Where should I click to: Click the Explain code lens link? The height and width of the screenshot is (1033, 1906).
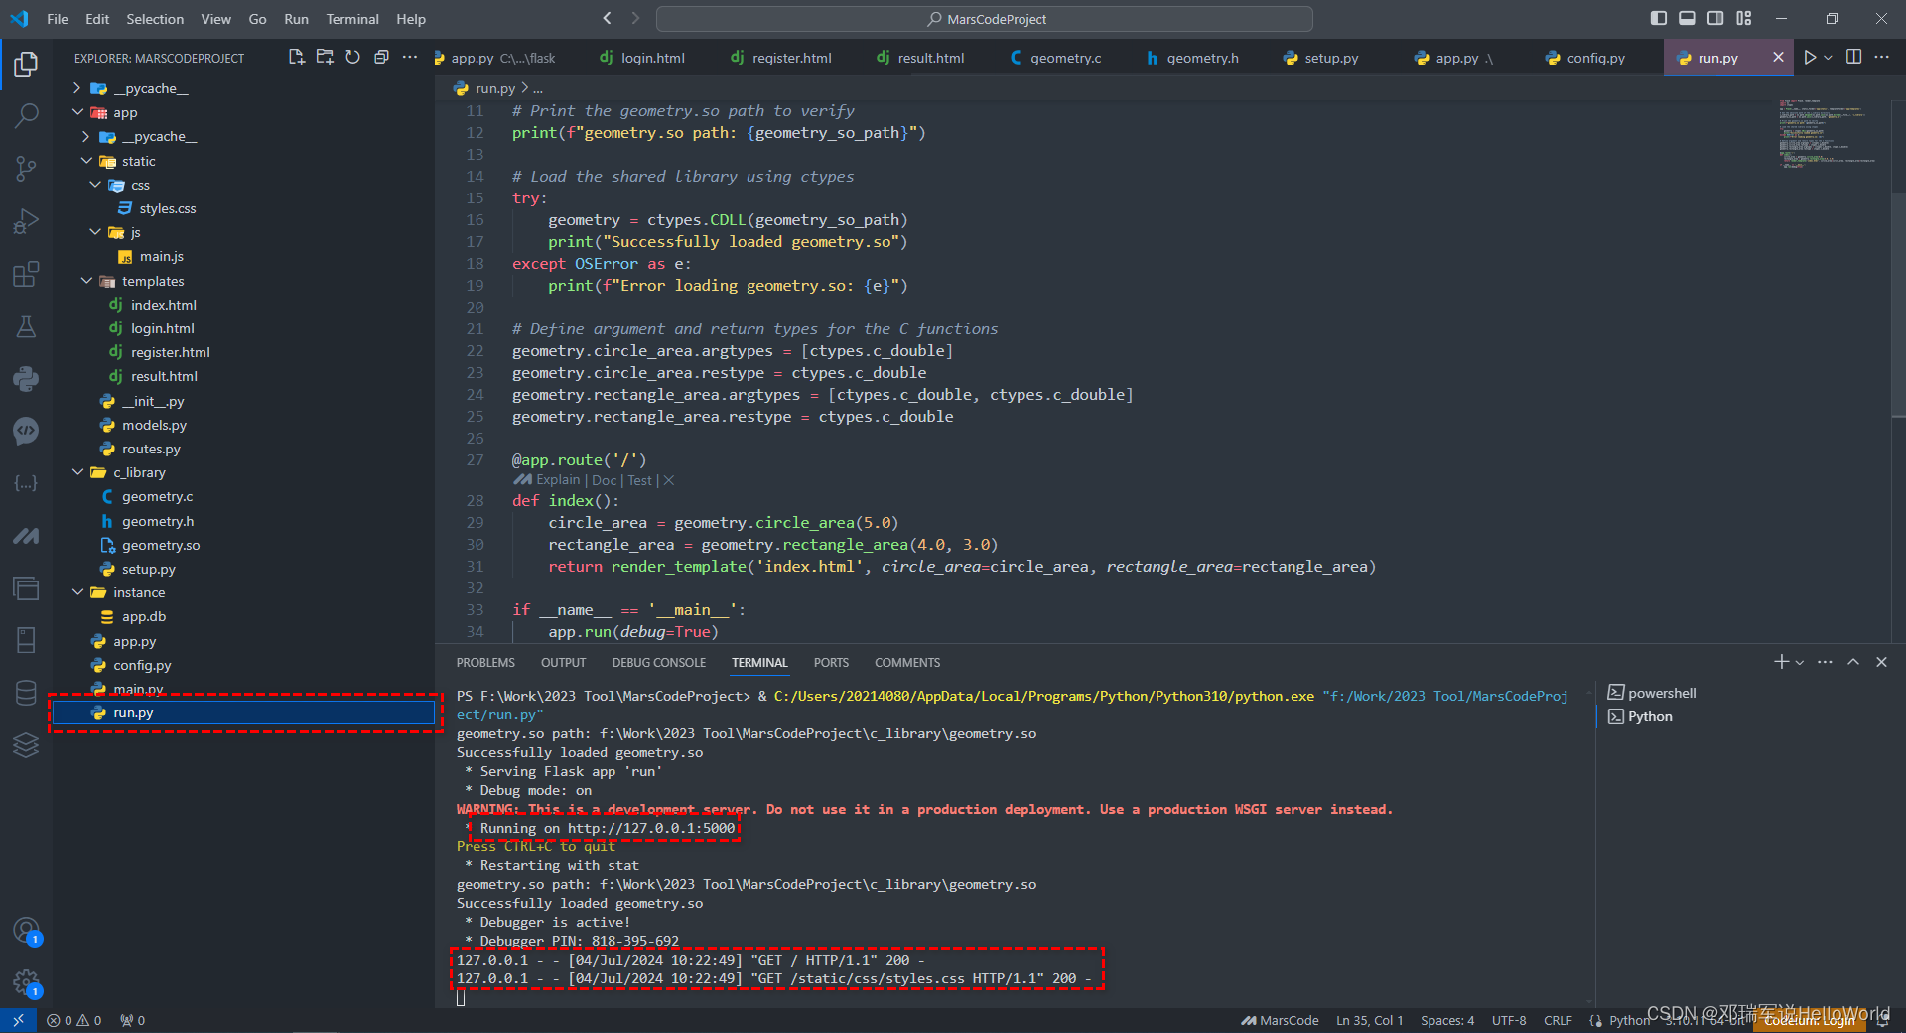558,480
